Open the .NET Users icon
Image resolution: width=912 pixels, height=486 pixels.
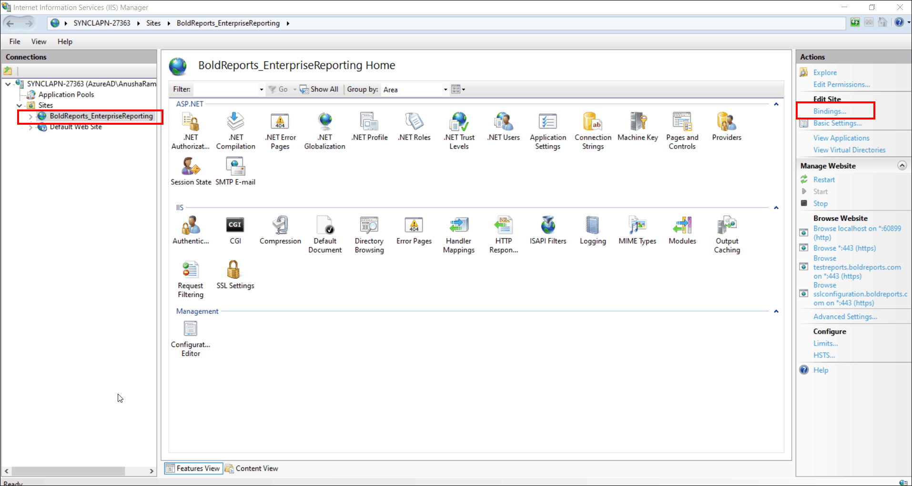coord(504,127)
